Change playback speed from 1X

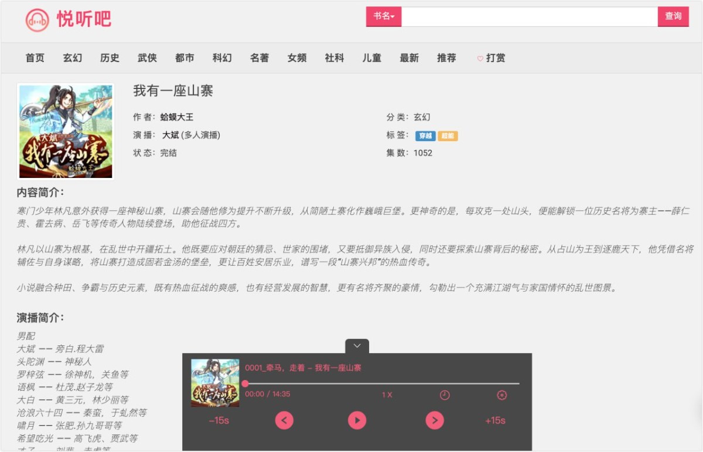pyautogui.click(x=387, y=395)
